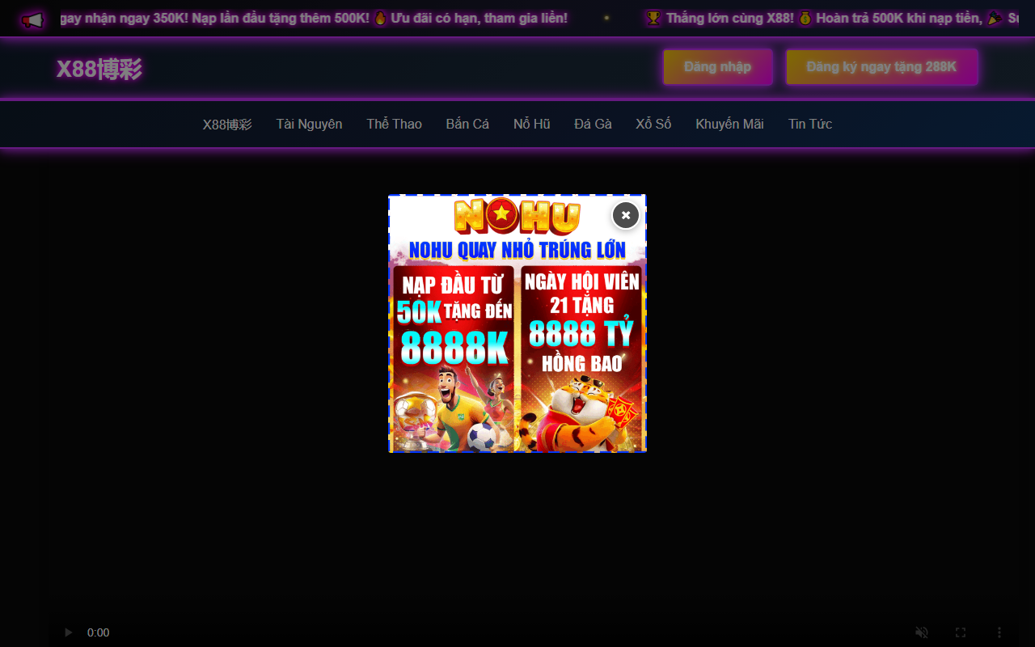The image size is (1035, 647).
Task: Open the Xổ Số menu item
Action: (x=653, y=124)
